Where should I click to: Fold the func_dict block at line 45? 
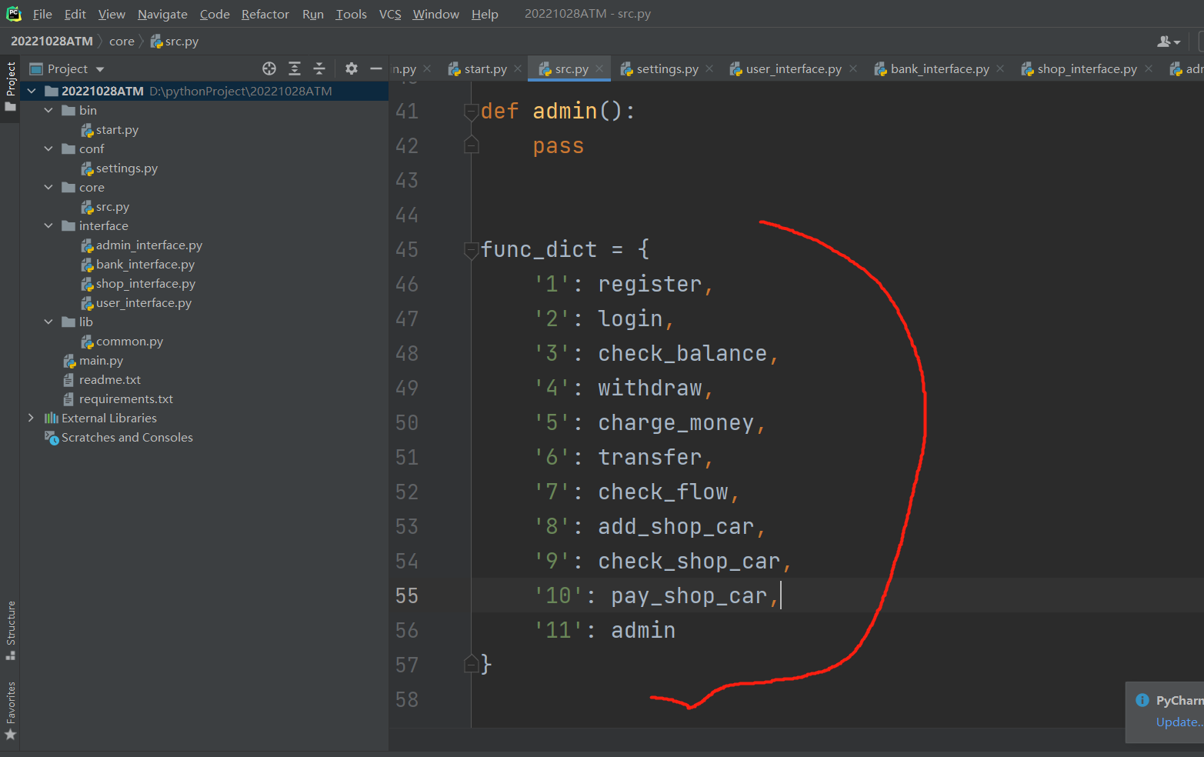coord(472,250)
